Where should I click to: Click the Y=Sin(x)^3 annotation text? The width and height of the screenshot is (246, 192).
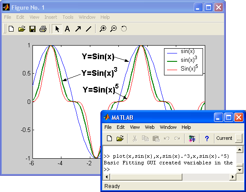coord(99,72)
